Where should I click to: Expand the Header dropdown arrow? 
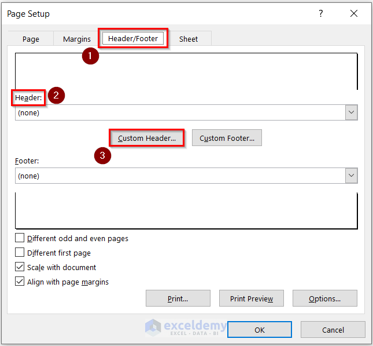[352, 112]
